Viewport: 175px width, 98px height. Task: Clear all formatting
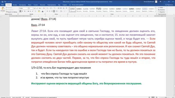[x=44, y=8]
